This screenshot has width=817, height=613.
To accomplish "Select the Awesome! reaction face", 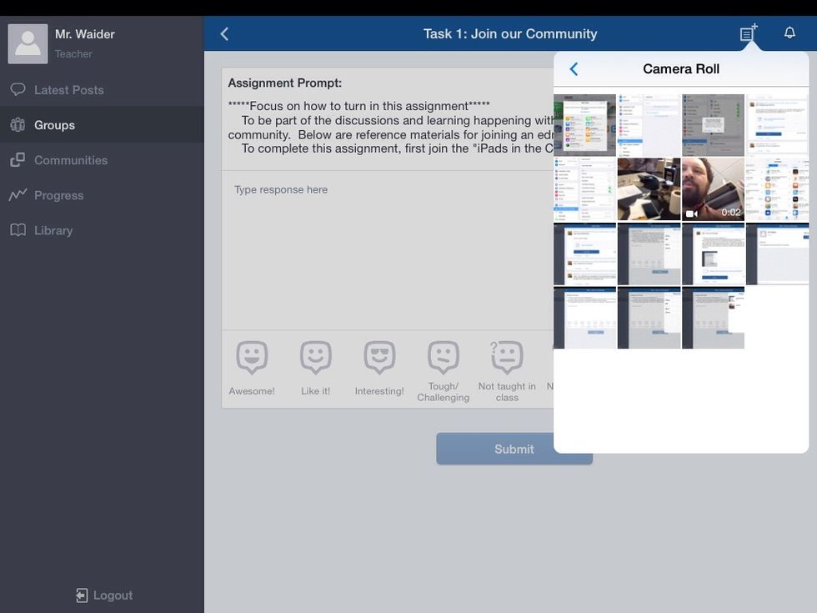I will coord(252,358).
